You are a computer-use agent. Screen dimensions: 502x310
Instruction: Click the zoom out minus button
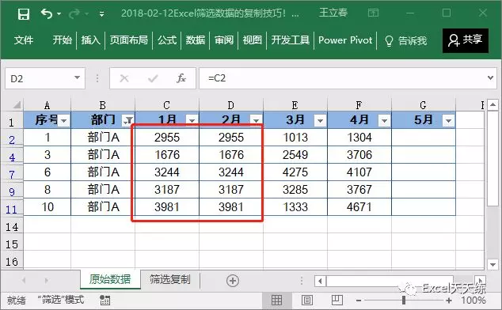click(359, 301)
